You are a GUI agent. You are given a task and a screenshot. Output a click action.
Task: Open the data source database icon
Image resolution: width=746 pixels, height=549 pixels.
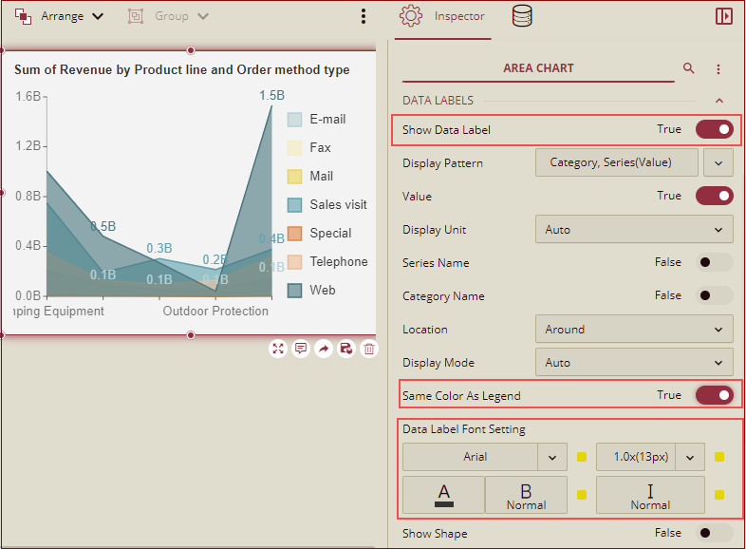521,16
